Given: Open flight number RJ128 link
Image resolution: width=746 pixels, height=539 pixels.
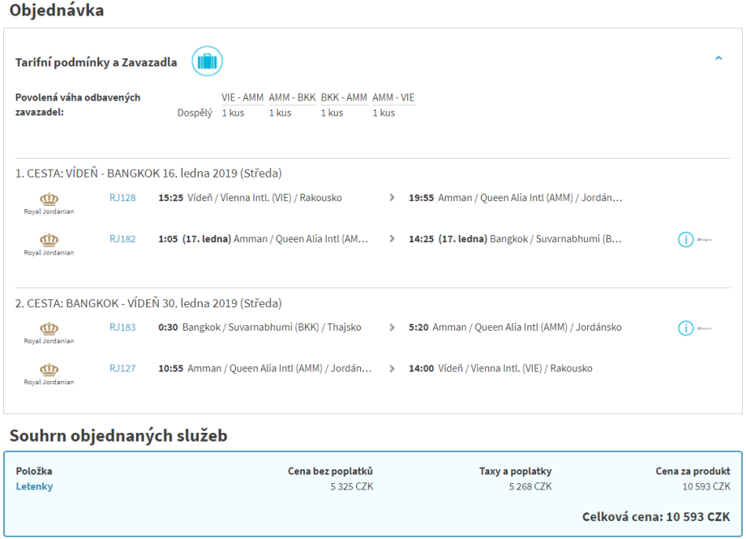Looking at the screenshot, I should (122, 198).
